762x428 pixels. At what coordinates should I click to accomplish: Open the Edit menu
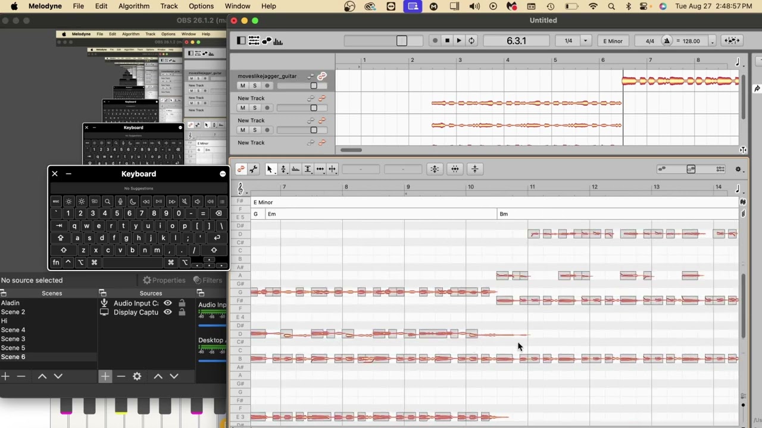click(x=101, y=6)
